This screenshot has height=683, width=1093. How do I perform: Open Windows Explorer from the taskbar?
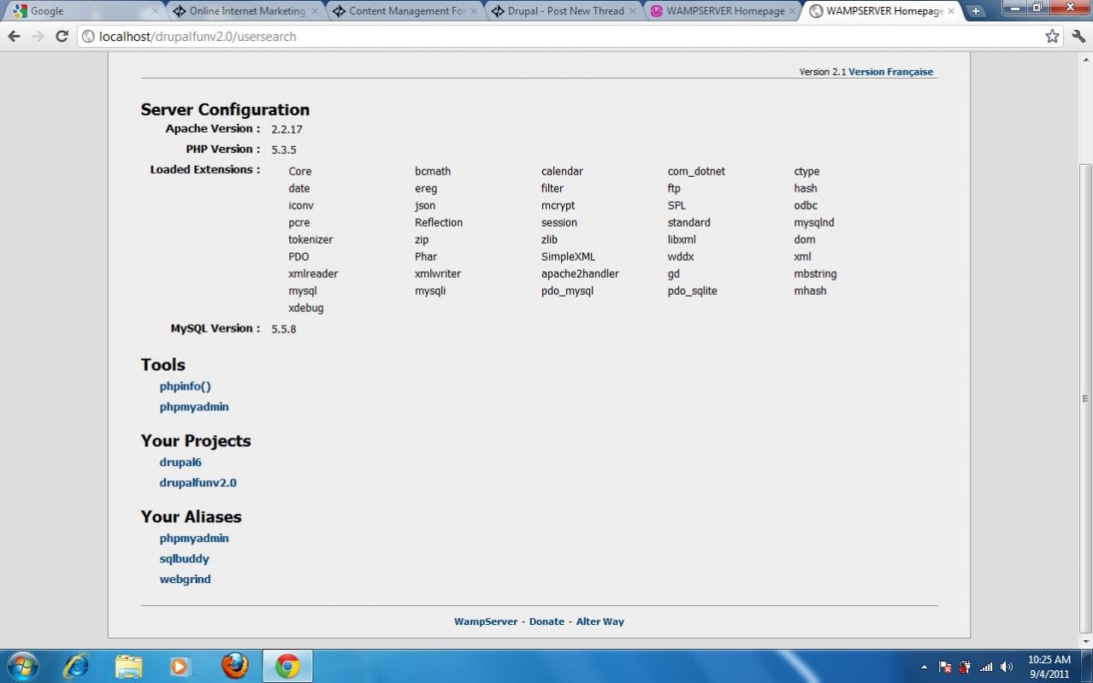coord(128,666)
